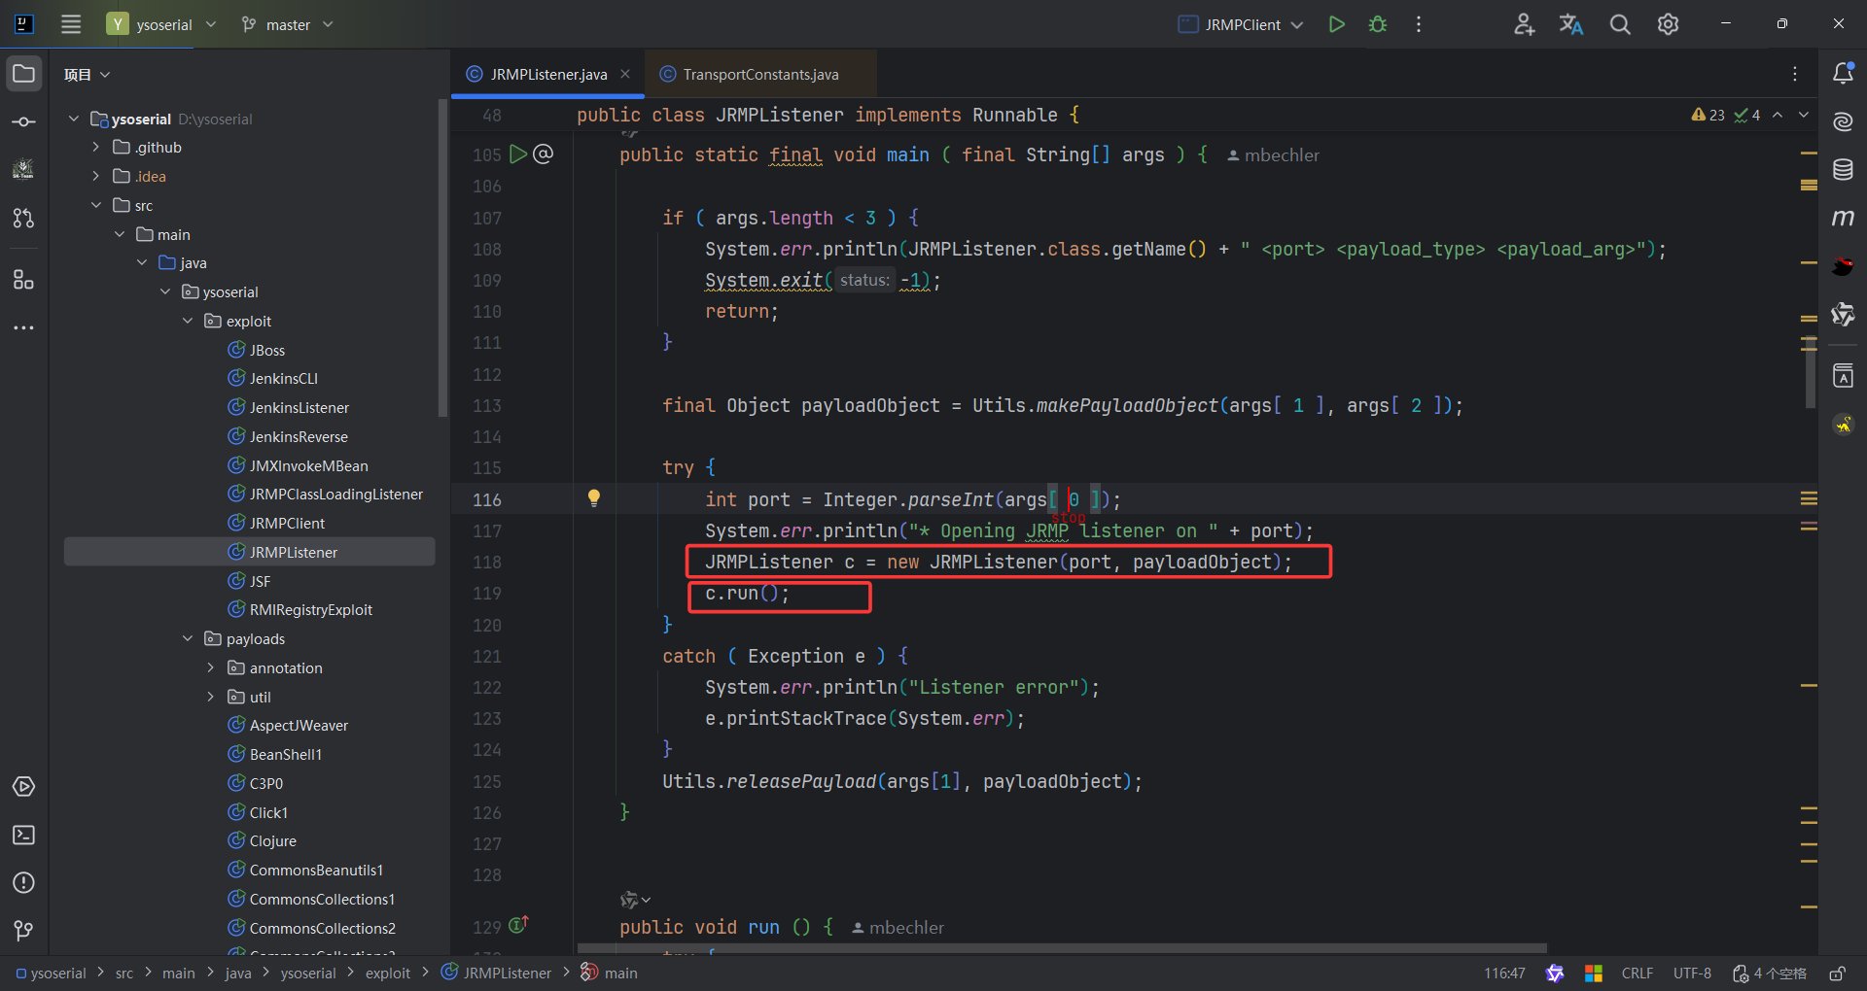Close the JRMPListener.java tab

(x=625, y=74)
